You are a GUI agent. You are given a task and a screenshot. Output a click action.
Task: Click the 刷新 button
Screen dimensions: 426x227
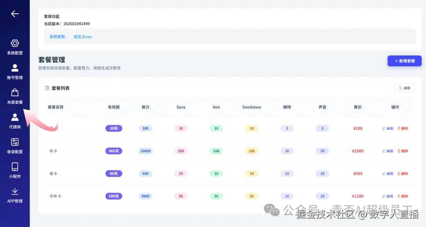pos(405,88)
